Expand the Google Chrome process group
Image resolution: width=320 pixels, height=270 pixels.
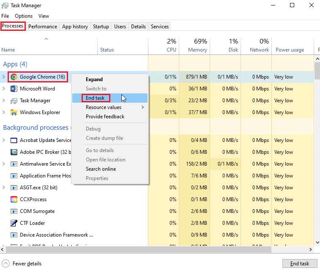coord(4,77)
